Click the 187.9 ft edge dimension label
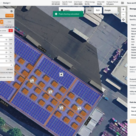Viewport: 136px width, 136px height. coord(87,121)
